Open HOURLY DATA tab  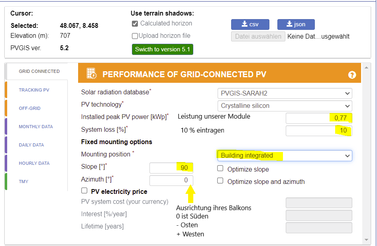[34, 163]
